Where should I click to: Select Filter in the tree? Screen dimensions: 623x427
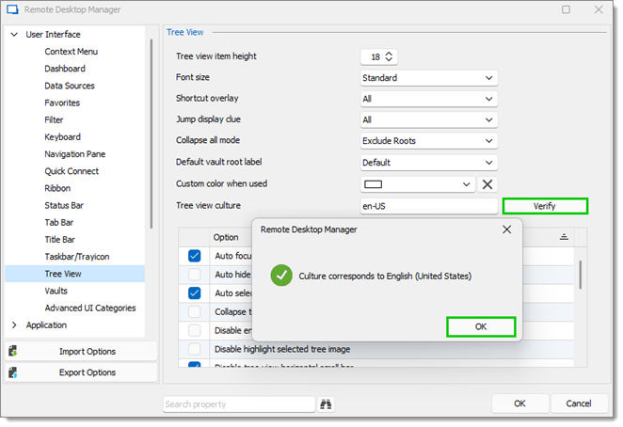click(54, 120)
